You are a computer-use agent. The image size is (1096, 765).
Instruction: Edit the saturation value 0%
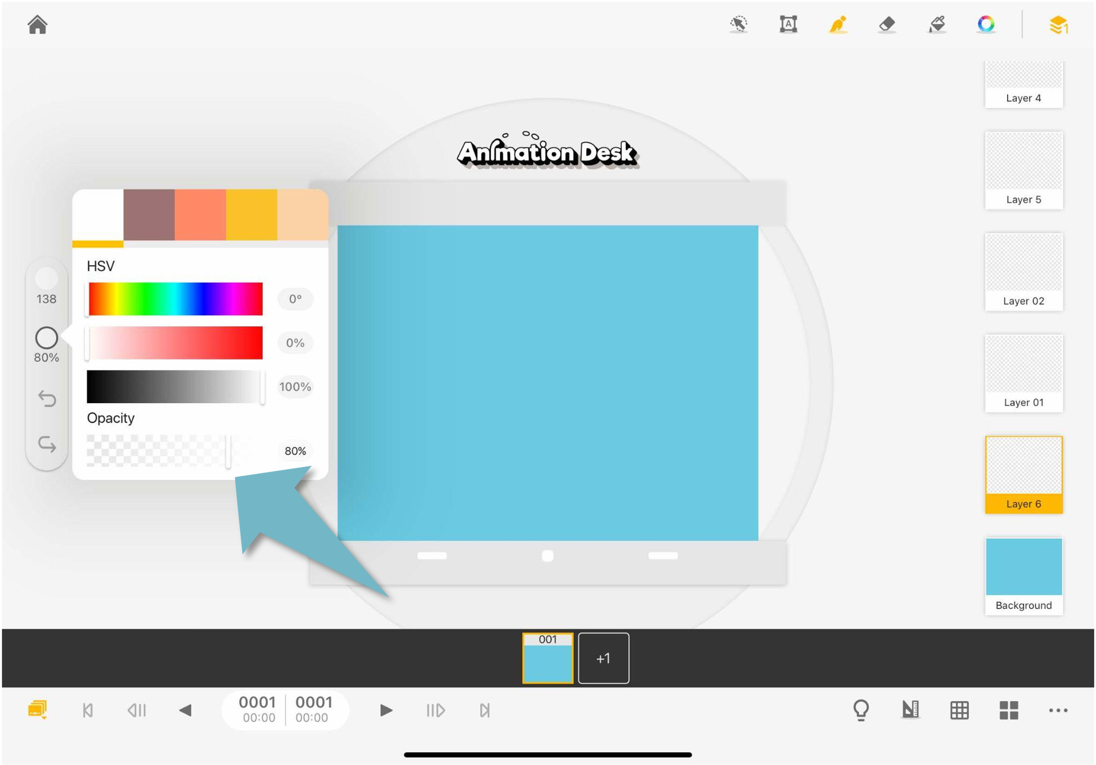295,342
